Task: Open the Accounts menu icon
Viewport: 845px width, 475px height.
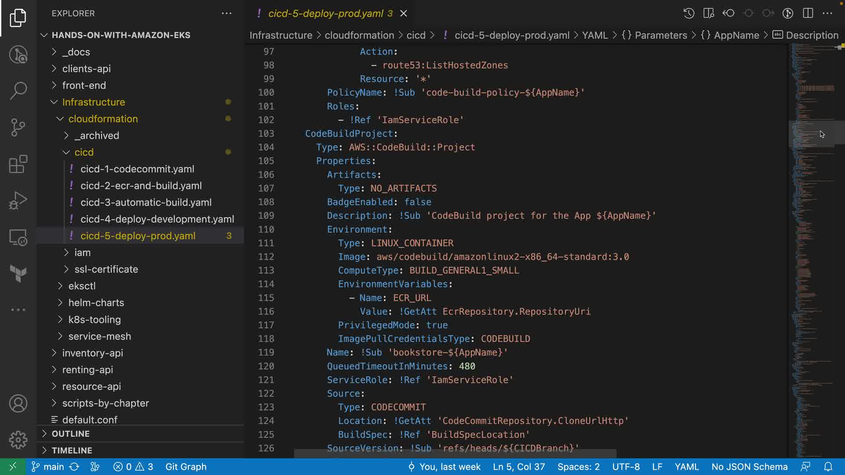Action: [x=18, y=403]
